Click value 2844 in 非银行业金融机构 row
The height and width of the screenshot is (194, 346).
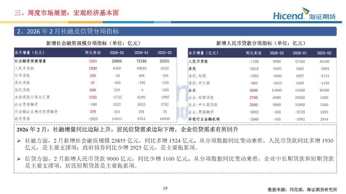[324, 119]
